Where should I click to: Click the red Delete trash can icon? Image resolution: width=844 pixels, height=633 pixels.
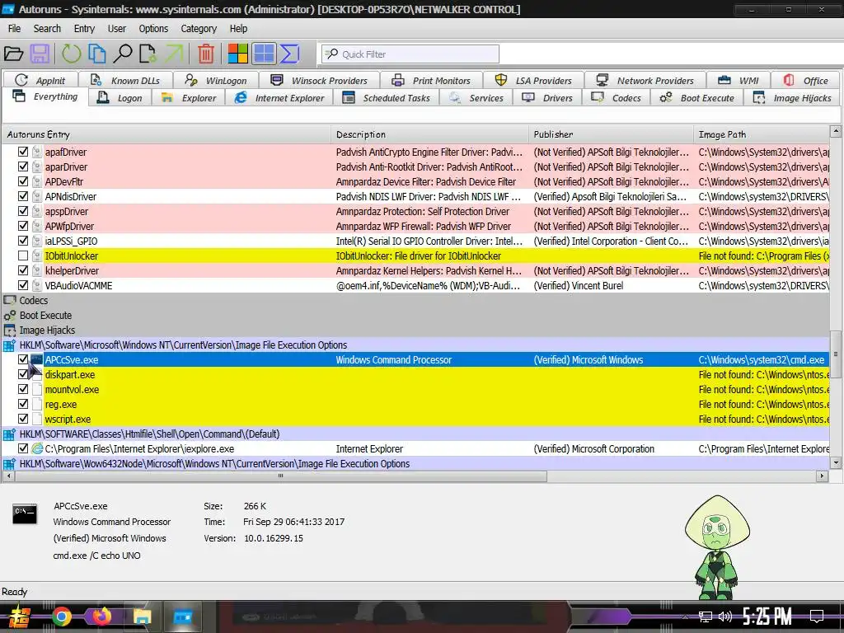(205, 54)
